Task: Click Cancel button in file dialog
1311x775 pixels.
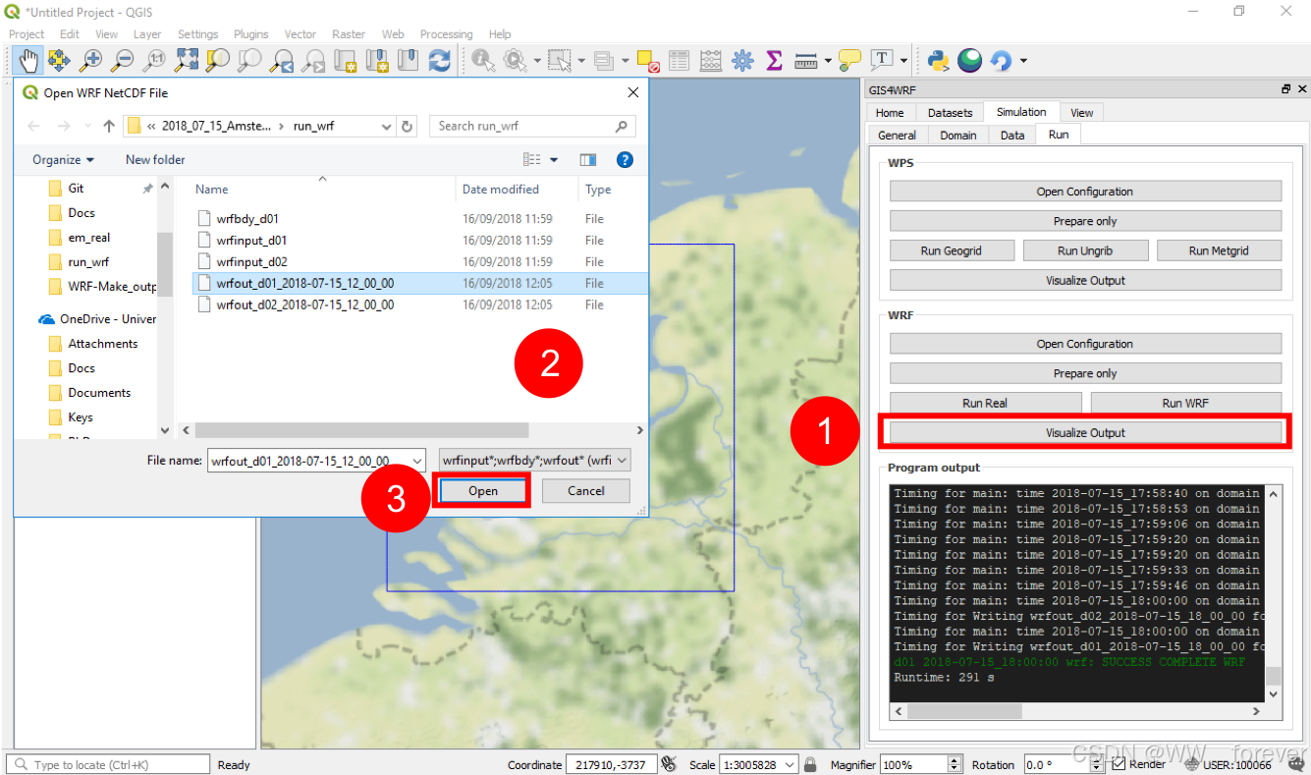Action: (x=585, y=491)
